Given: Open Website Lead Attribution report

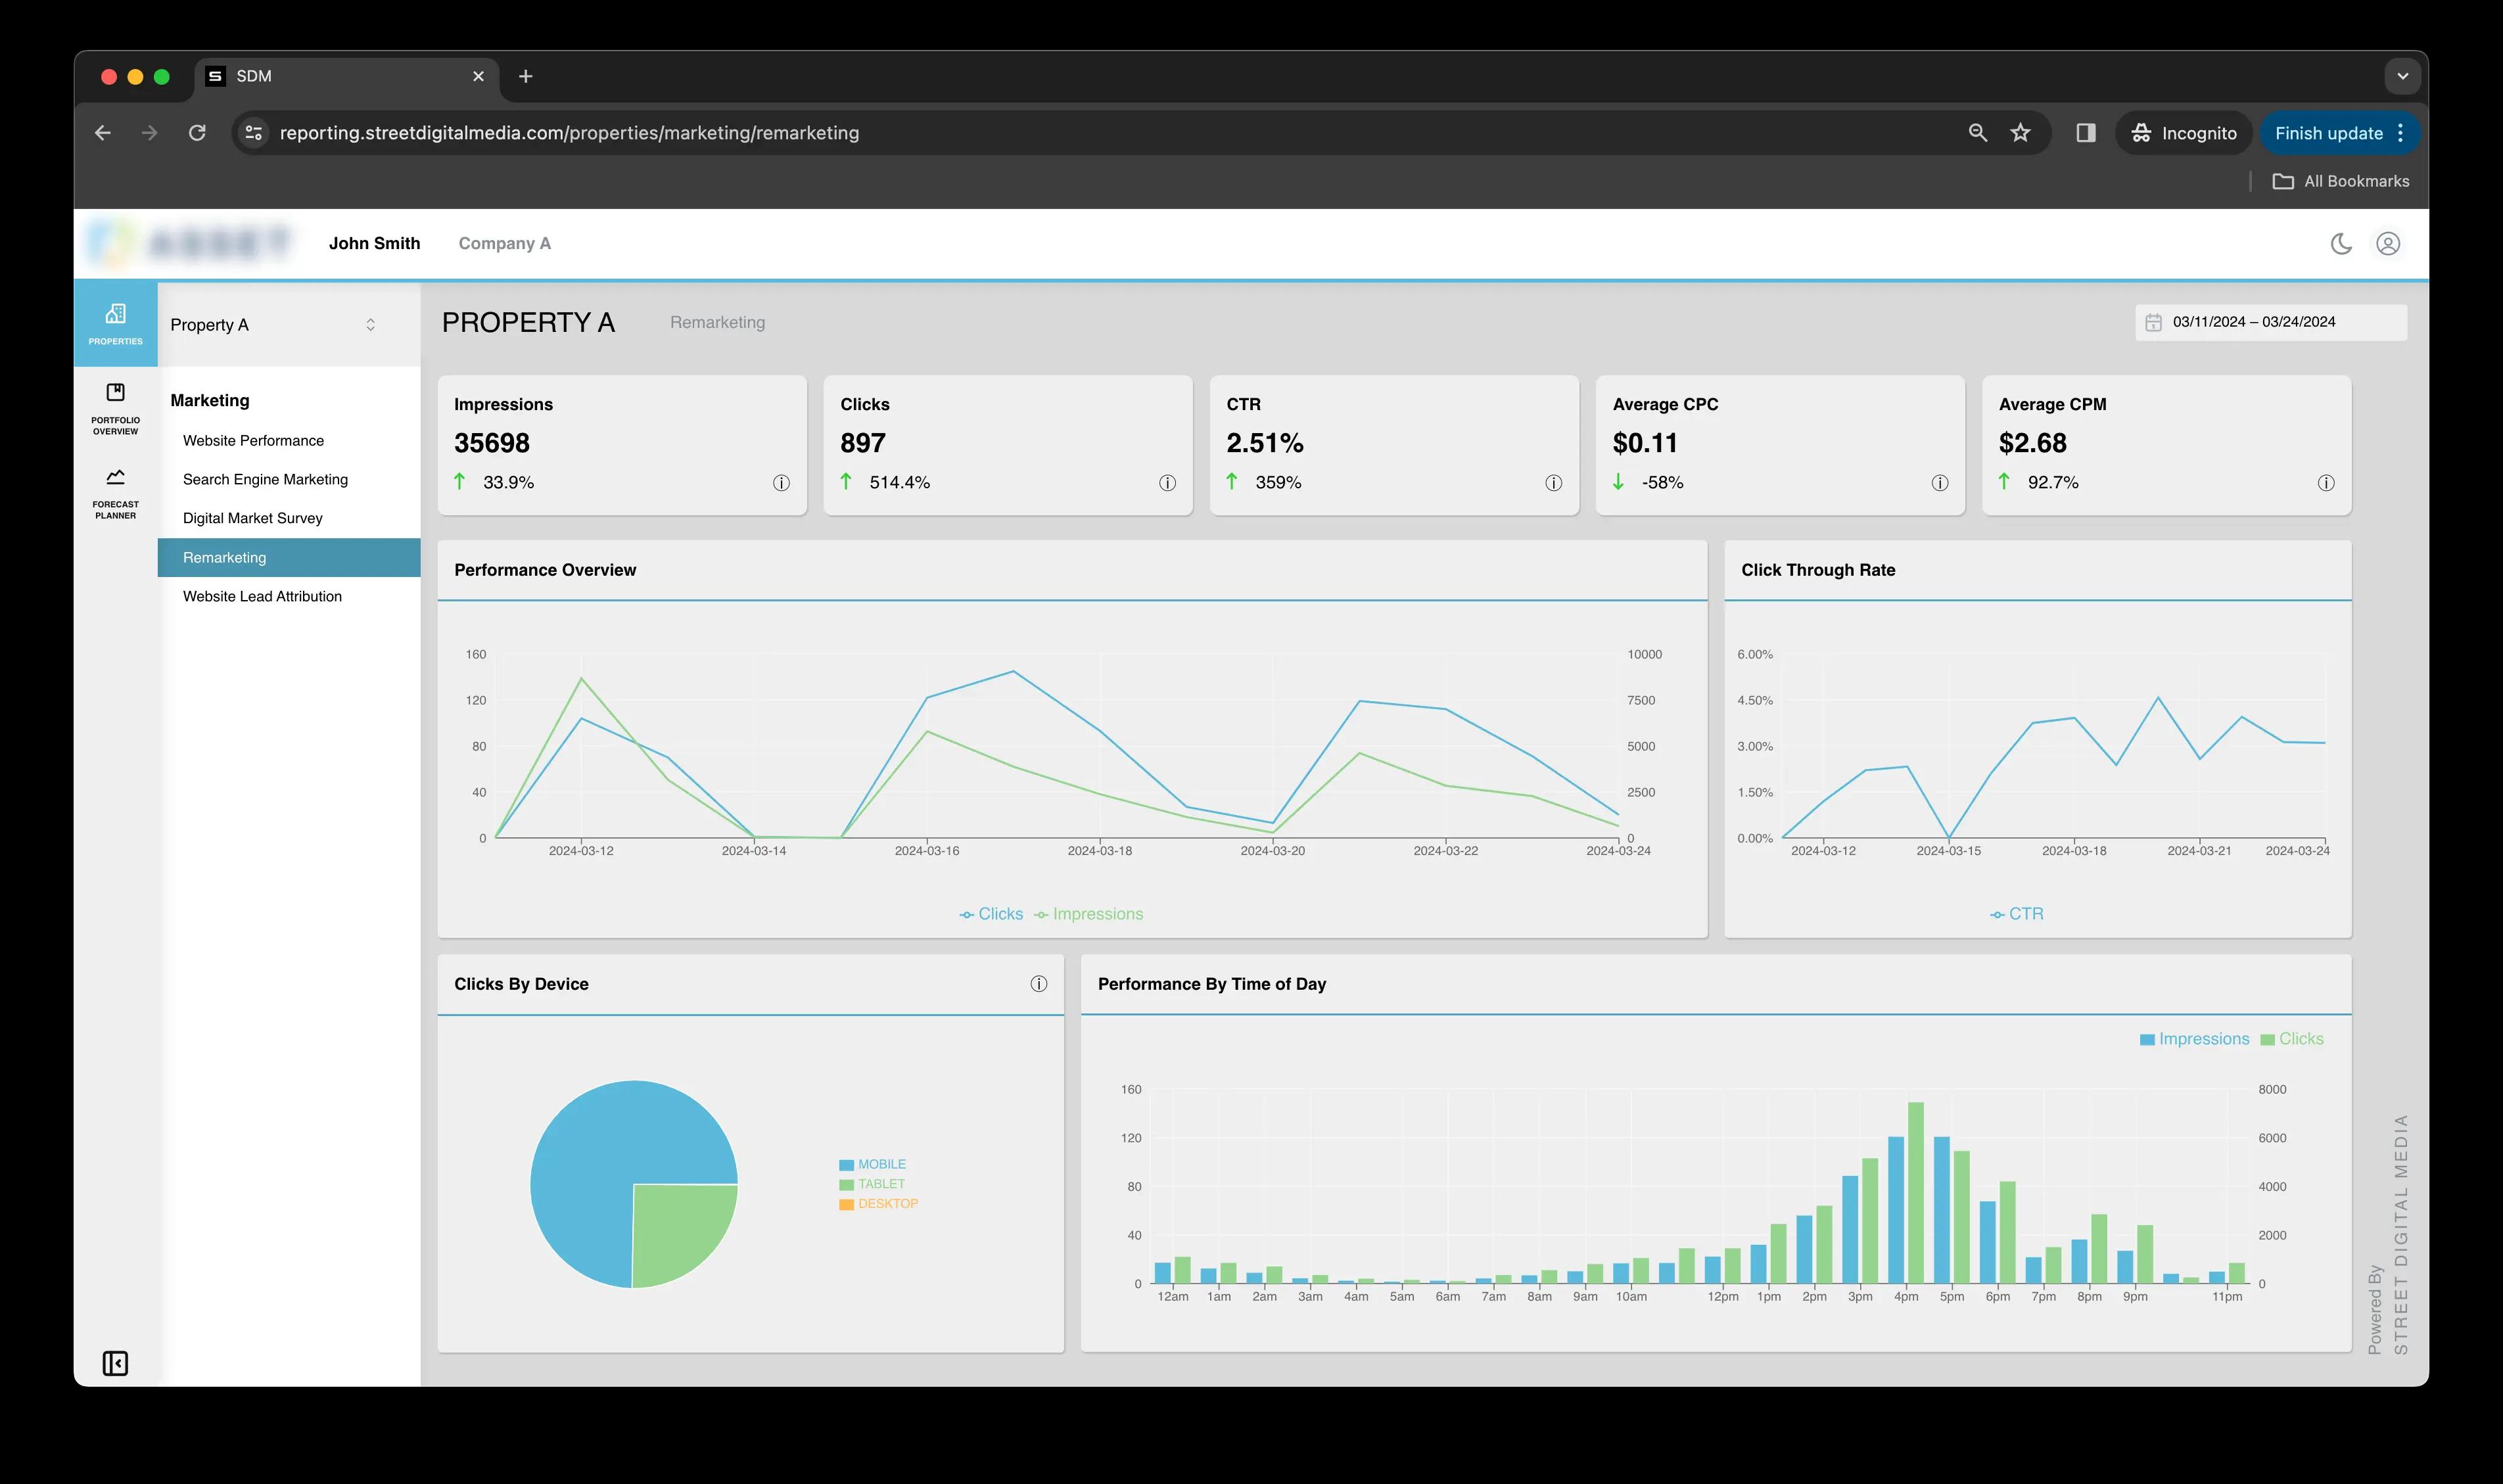Looking at the screenshot, I should 262,597.
